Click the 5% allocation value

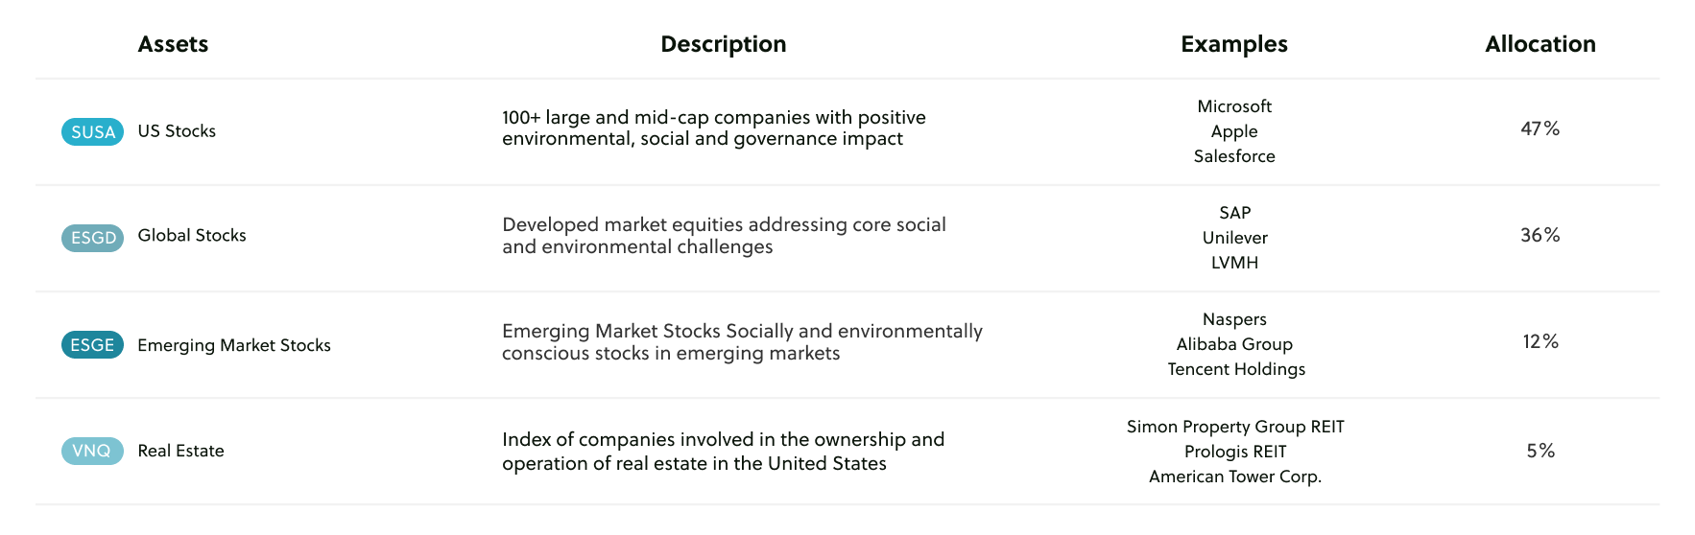pos(1540,451)
